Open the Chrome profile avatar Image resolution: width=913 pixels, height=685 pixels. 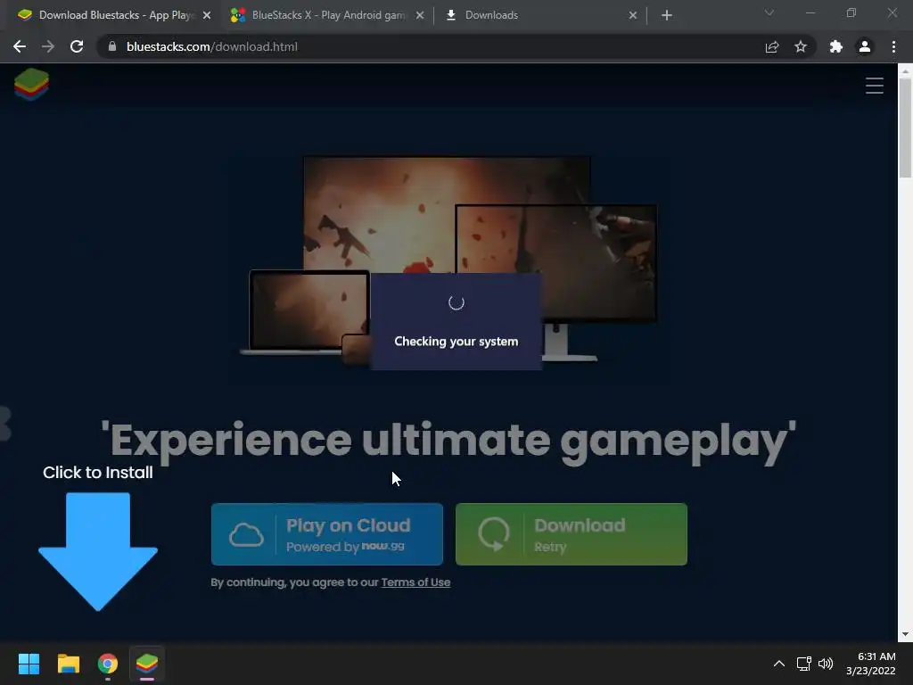click(865, 46)
